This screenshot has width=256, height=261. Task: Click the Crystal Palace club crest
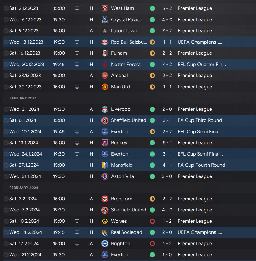click(105, 20)
